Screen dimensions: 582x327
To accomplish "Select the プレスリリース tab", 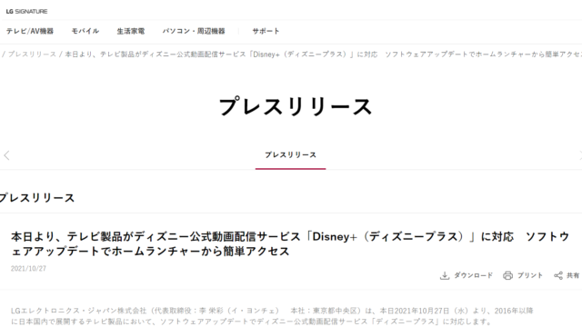I will (x=291, y=155).
